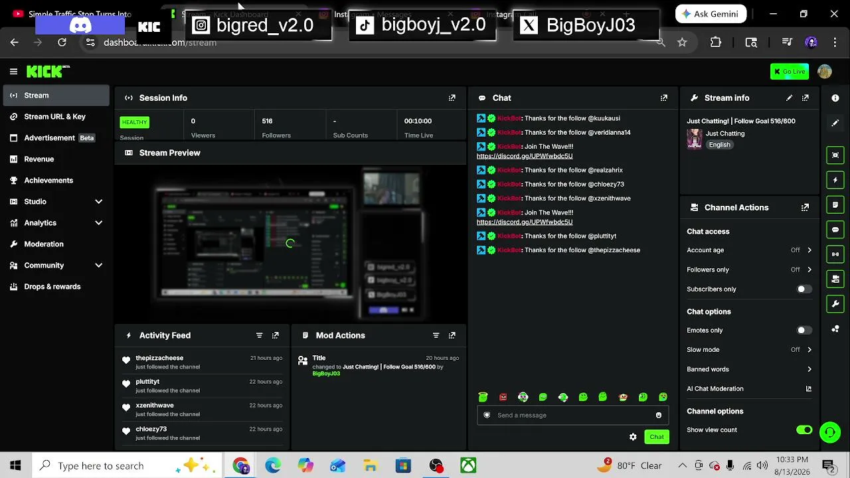This screenshot has width=850, height=478.
Task: Insert the red angry emote into chat
Action: pos(503,397)
